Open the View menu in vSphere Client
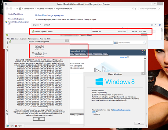Image resolution: width=168 pixels, height=130 pixels. tap(17, 39)
